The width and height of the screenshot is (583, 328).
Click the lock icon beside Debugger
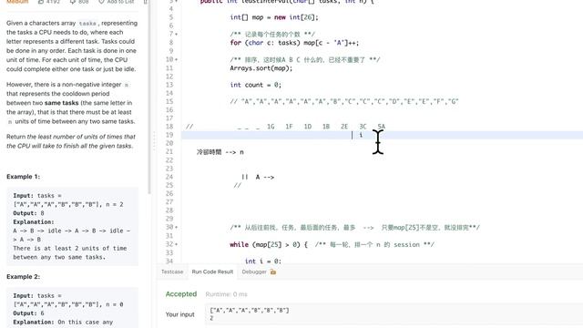click(x=273, y=272)
